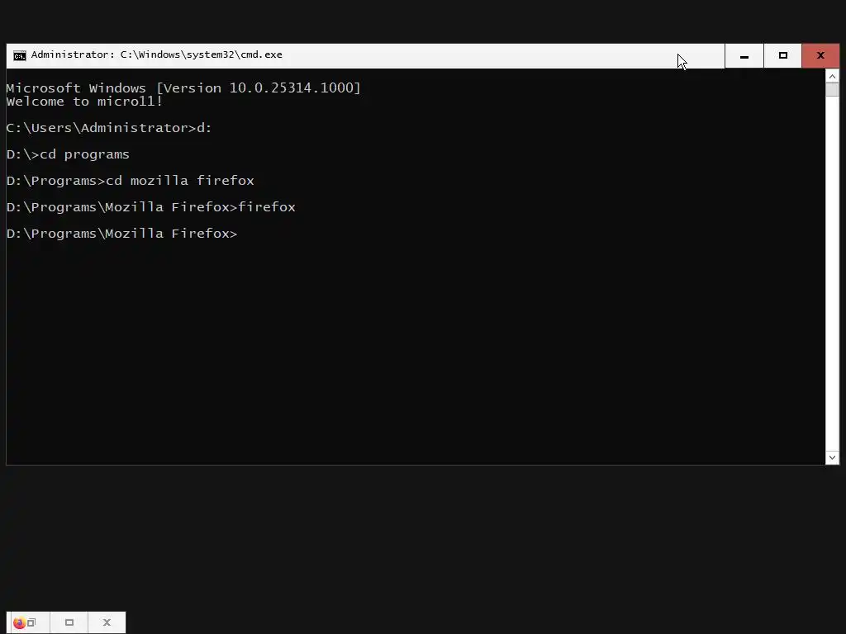Click the line ending with '>firefox'

click(x=151, y=207)
